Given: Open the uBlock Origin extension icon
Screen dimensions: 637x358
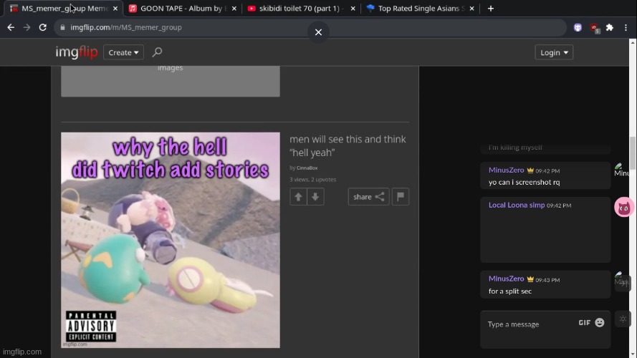Looking at the screenshot, I should click(x=594, y=28).
